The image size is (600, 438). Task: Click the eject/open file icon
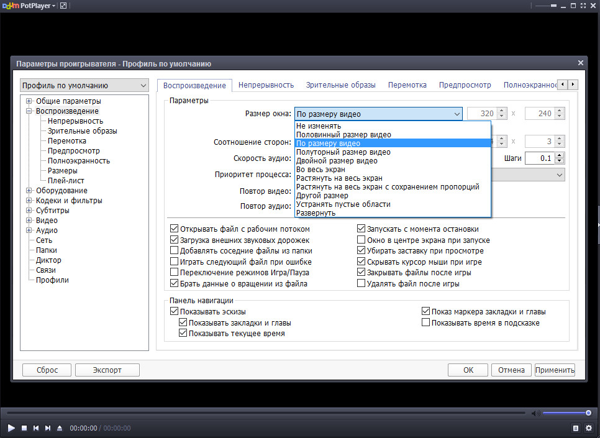click(x=60, y=428)
